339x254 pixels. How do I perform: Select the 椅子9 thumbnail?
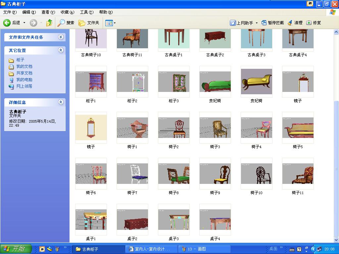tap(215, 174)
